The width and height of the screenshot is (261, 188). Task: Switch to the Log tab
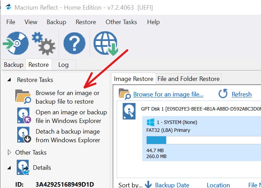(64, 65)
